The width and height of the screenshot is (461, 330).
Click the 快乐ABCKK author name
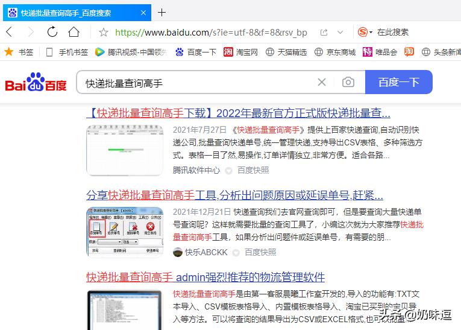point(206,252)
